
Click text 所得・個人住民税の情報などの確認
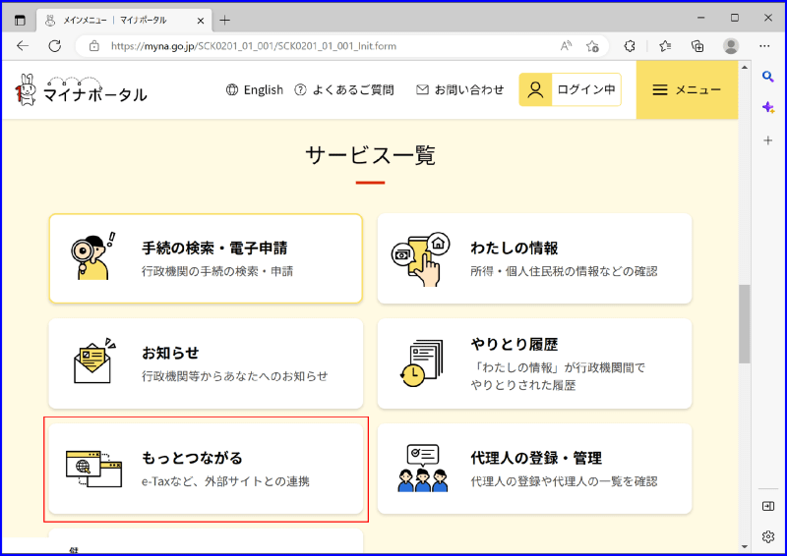coord(564,271)
